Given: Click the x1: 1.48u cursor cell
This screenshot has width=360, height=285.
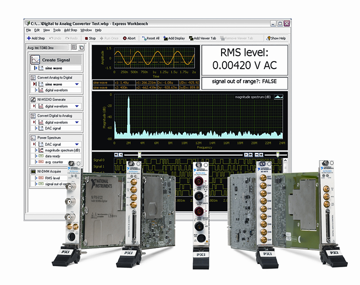Looking at the screenshot, I should (x=125, y=82).
